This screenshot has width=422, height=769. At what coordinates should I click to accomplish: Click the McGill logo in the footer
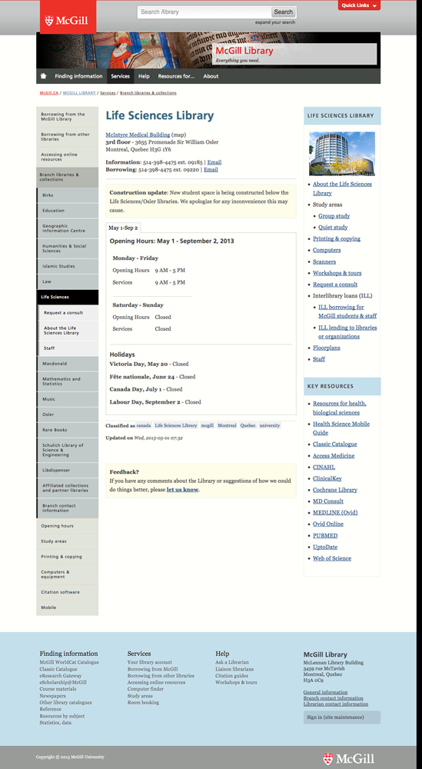point(348,759)
